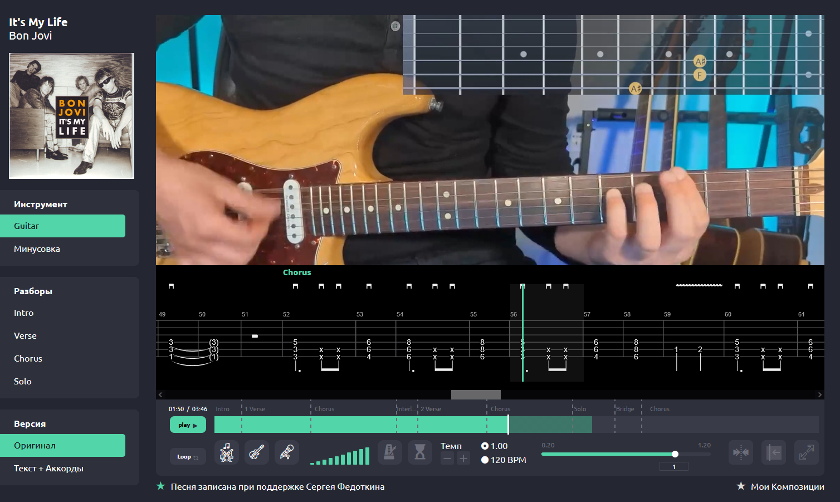Increase tempo with the plus button
The height and width of the screenshot is (502, 840).
click(x=463, y=459)
